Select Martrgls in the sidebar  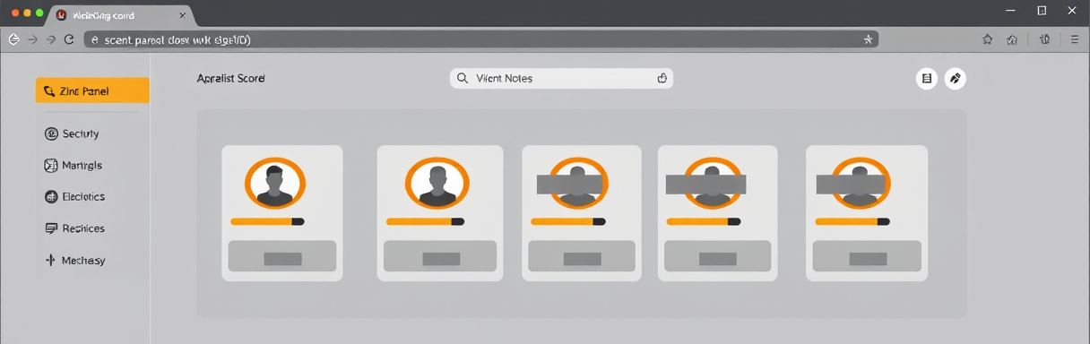pyautogui.click(x=73, y=166)
